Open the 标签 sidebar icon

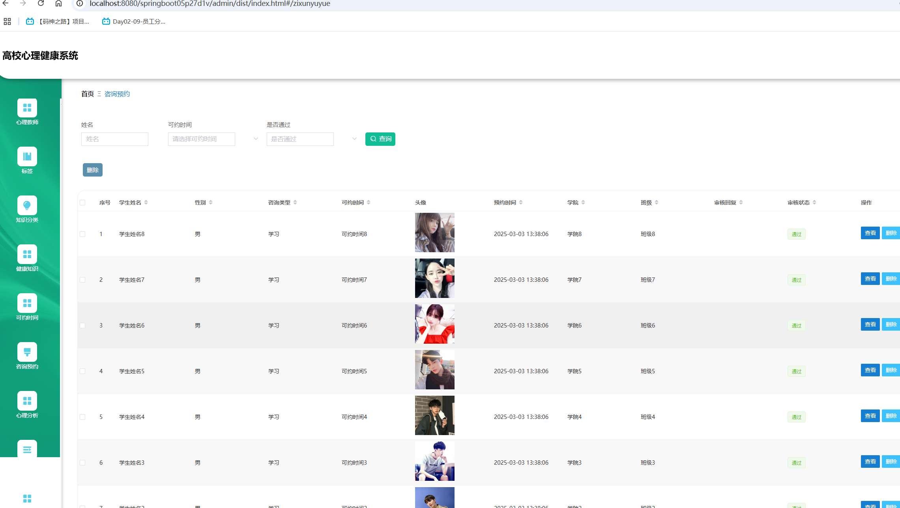[27, 157]
